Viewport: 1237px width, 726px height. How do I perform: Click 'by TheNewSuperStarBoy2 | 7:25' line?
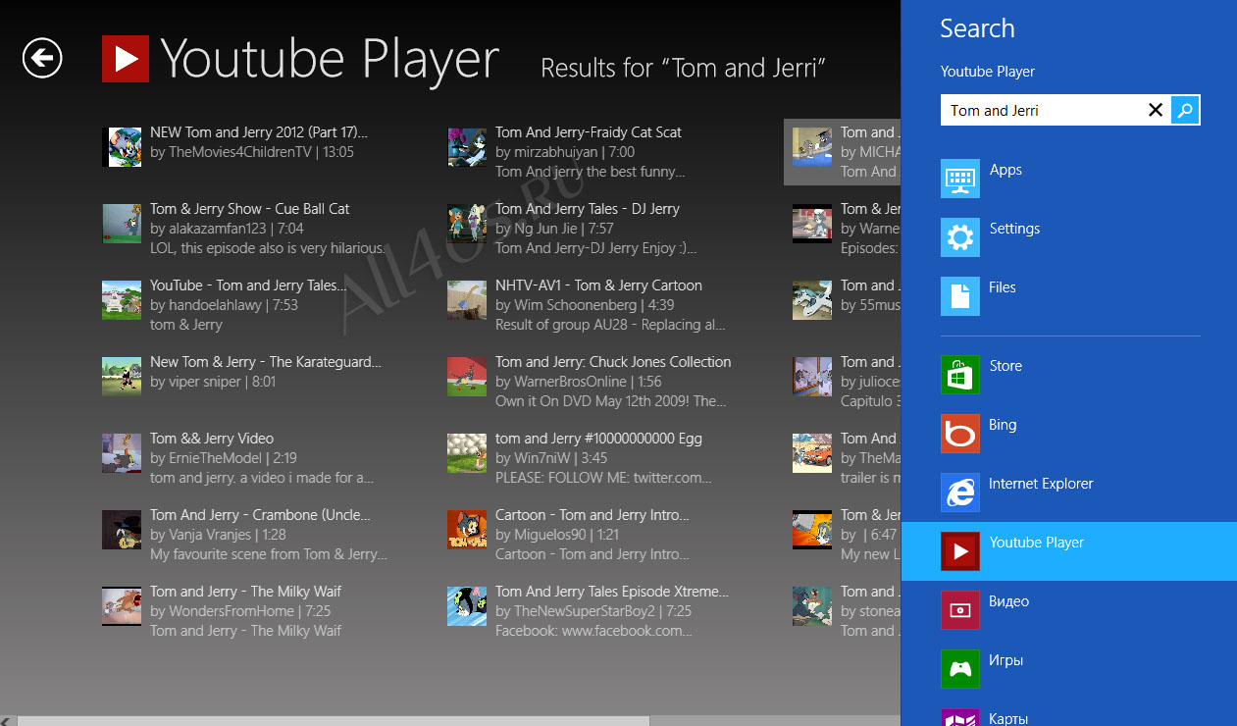click(593, 611)
